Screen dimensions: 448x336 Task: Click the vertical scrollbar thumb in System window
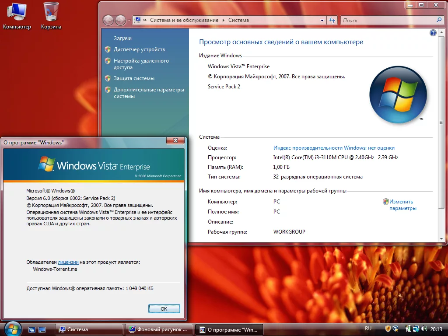[441, 122]
